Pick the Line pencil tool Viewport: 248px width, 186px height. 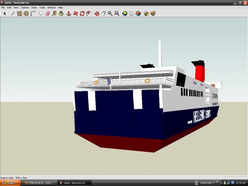click(x=13, y=13)
